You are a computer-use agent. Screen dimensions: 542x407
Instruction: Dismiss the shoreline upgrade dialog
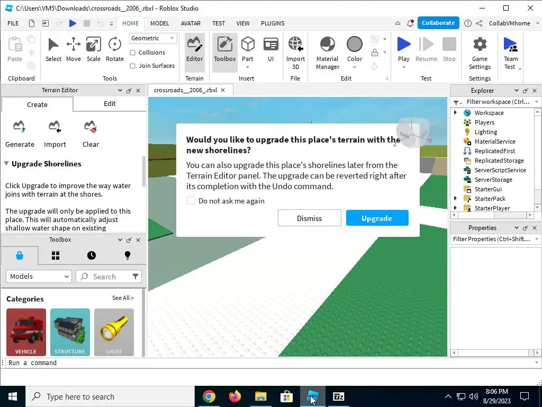pos(309,218)
